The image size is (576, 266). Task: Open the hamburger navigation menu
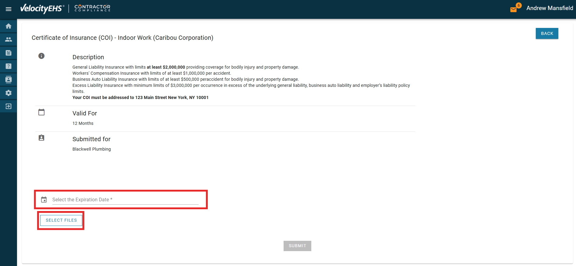(9, 9)
